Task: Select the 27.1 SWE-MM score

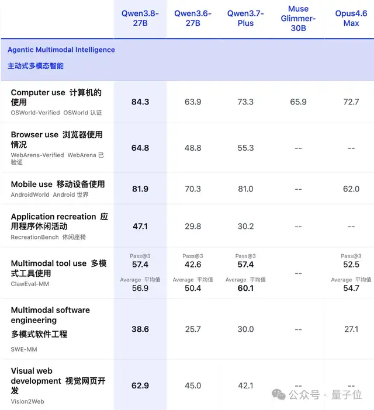Action: [x=351, y=329]
